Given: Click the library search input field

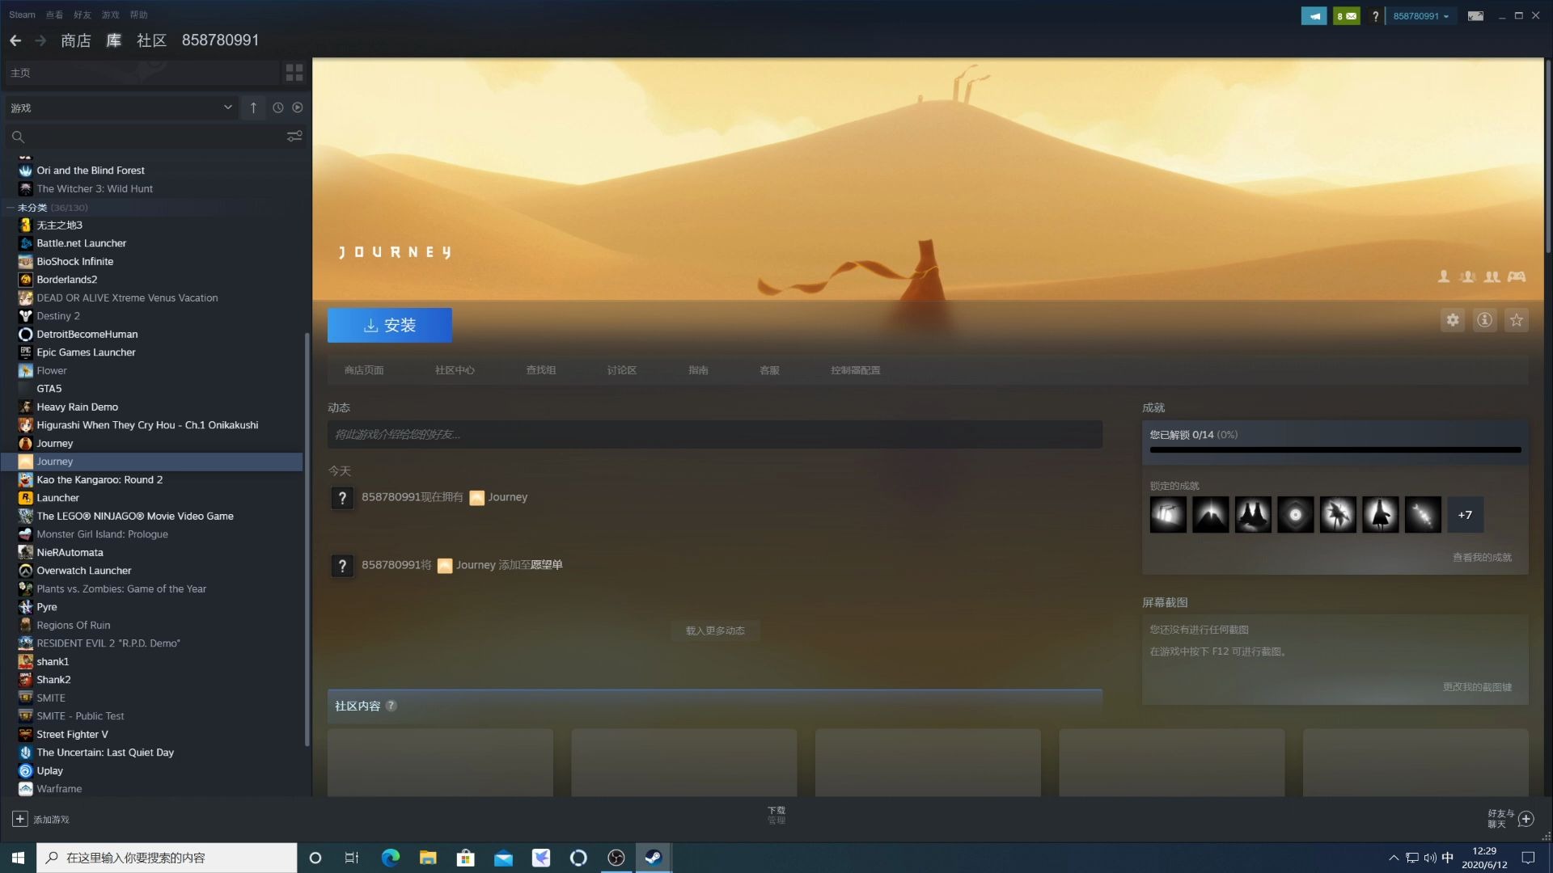Looking at the screenshot, I should coord(154,137).
